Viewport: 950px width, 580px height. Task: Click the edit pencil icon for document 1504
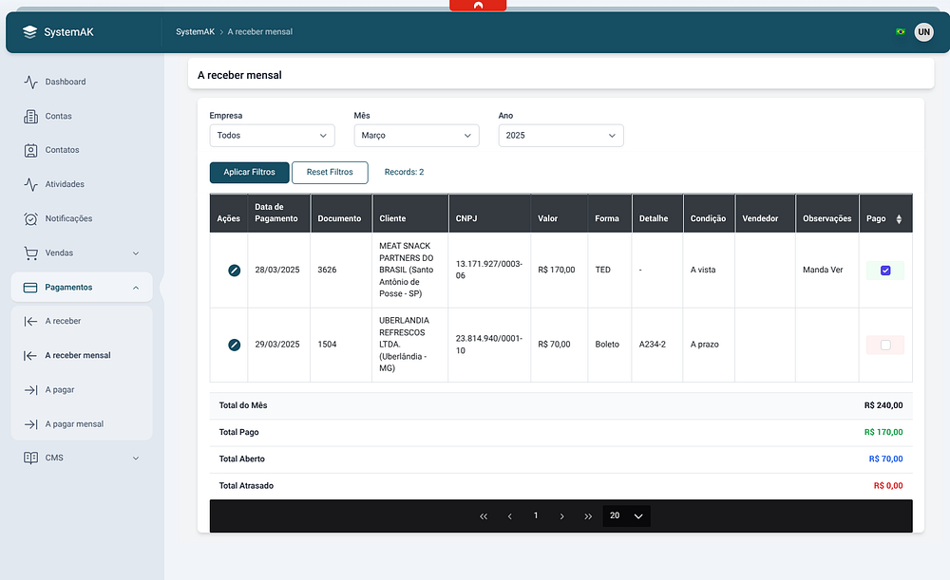234,345
